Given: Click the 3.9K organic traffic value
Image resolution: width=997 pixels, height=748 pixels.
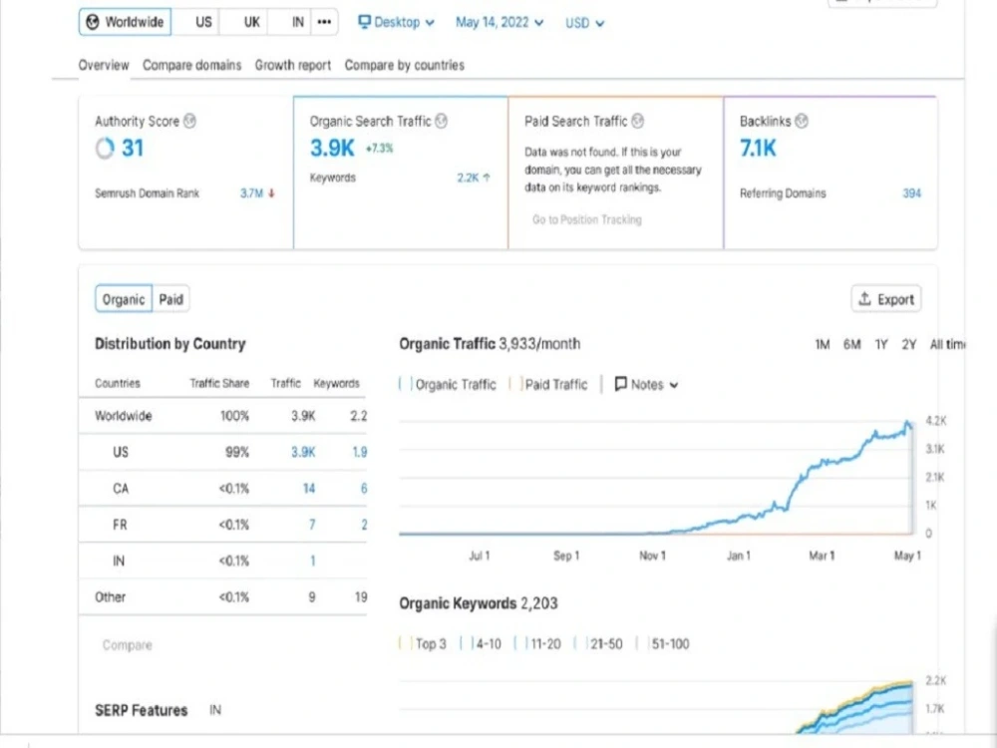Looking at the screenshot, I should (332, 149).
